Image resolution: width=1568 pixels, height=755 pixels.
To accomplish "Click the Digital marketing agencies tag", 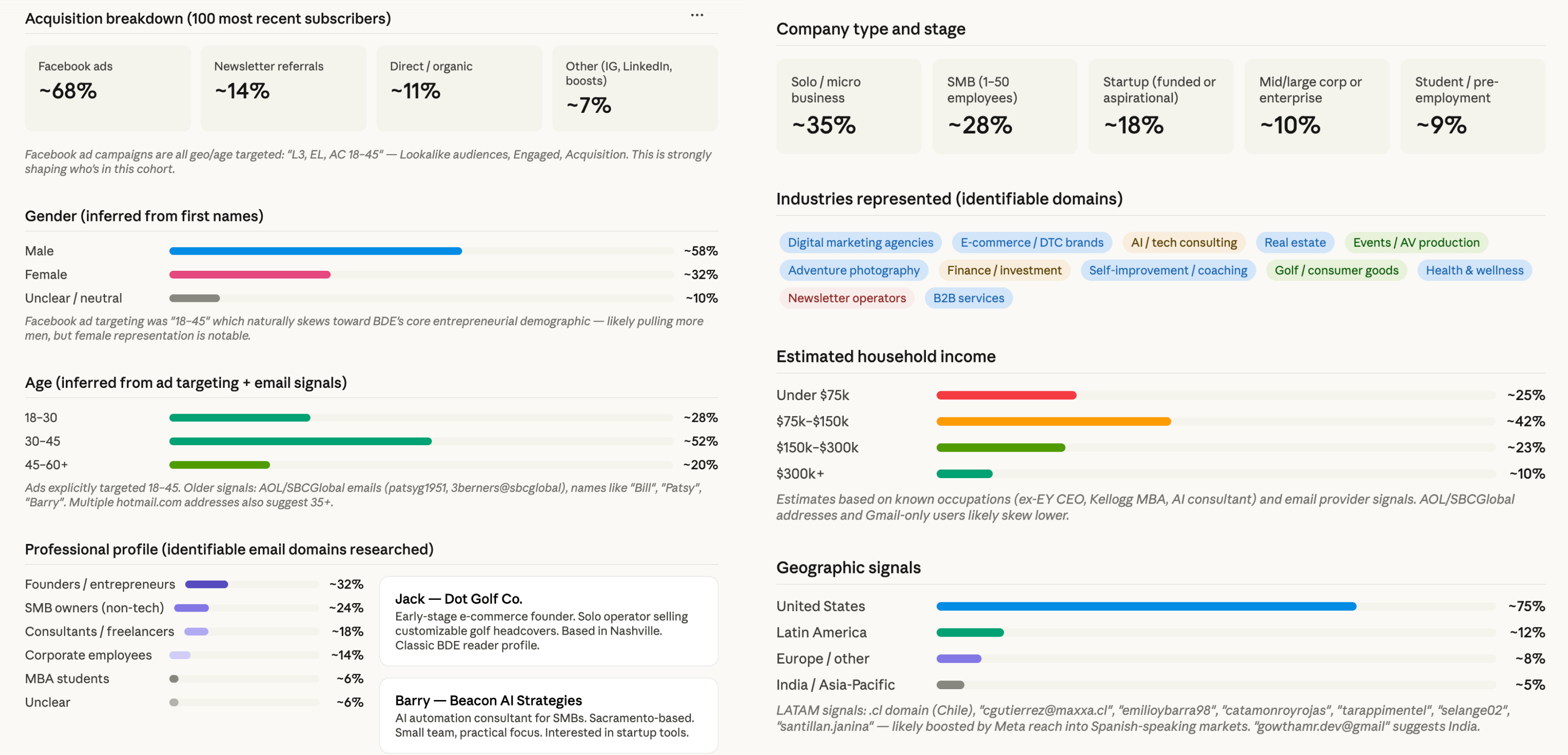I will [860, 242].
